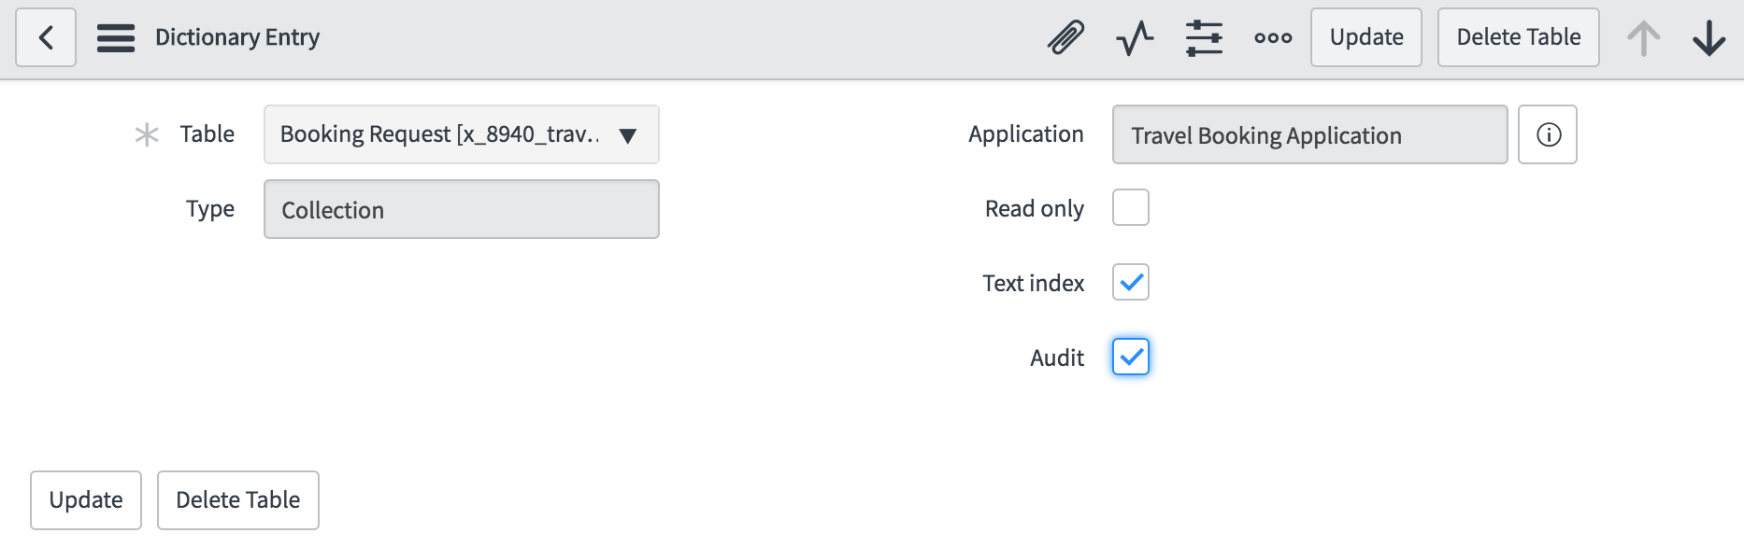Go to previous record with up arrow

1643,38
